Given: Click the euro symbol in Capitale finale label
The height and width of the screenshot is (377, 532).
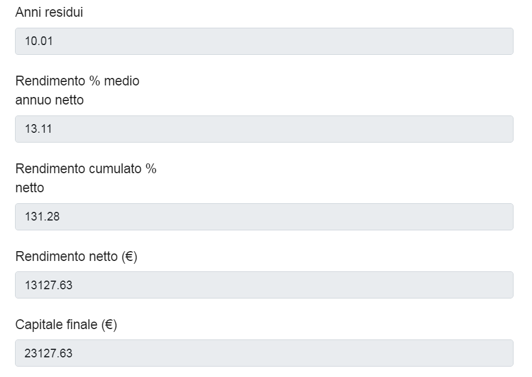Looking at the screenshot, I should pos(109,324).
